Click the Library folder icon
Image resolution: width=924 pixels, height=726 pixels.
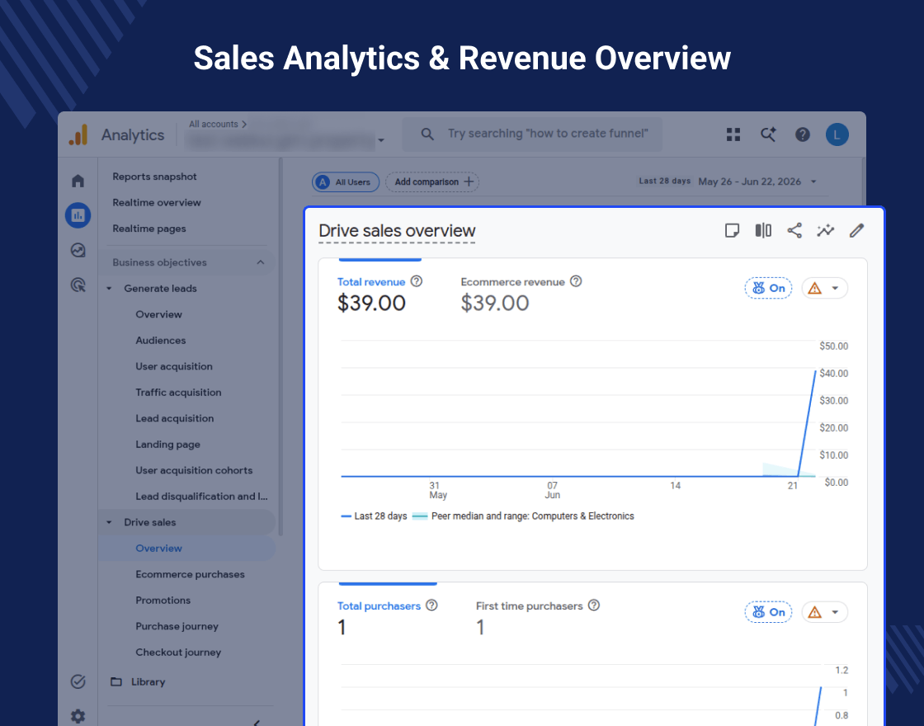(x=116, y=681)
